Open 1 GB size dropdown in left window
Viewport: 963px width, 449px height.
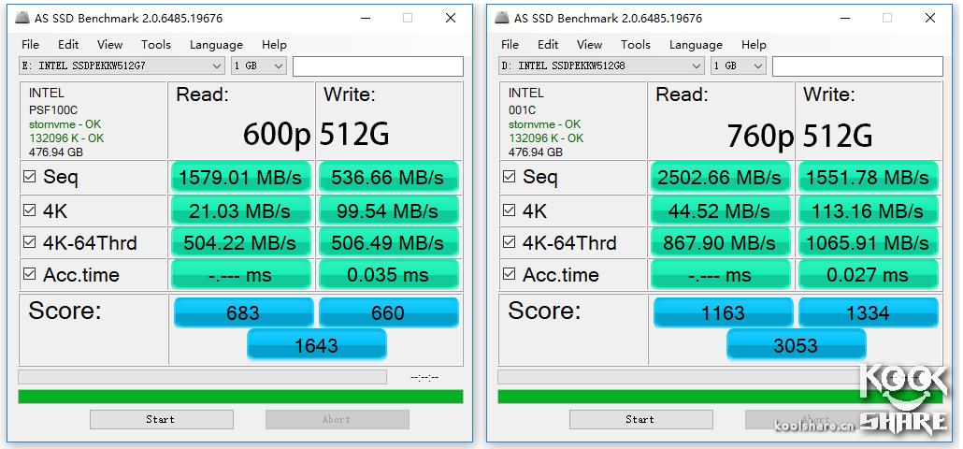(x=259, y=65)
